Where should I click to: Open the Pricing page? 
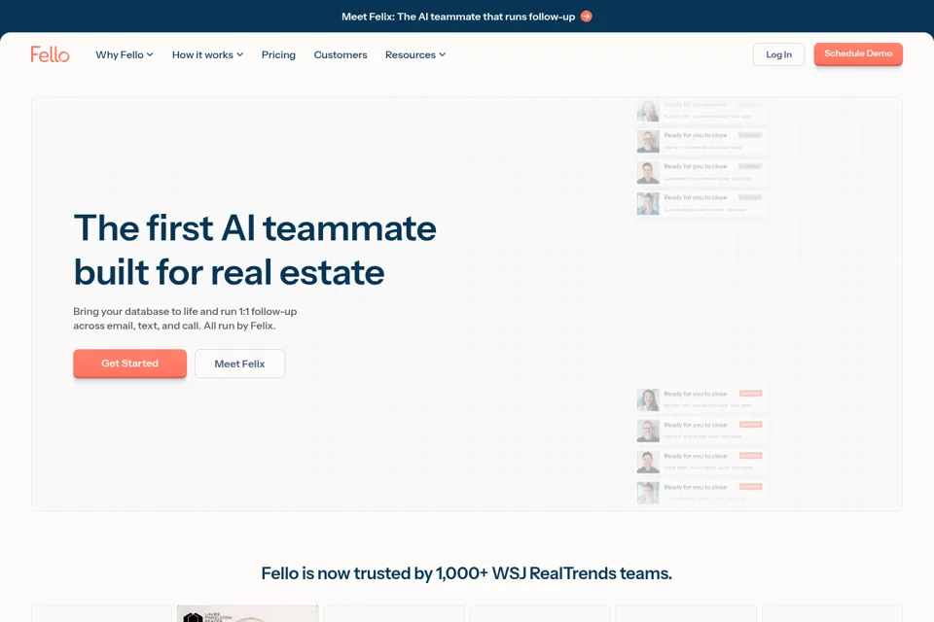pyautogui.click(x=278, y=54)
